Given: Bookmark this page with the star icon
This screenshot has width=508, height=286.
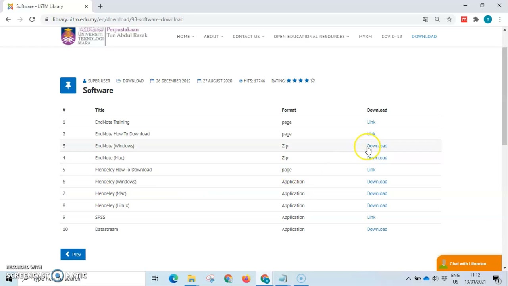Looking at the screenshot, I should coord(449,19).
